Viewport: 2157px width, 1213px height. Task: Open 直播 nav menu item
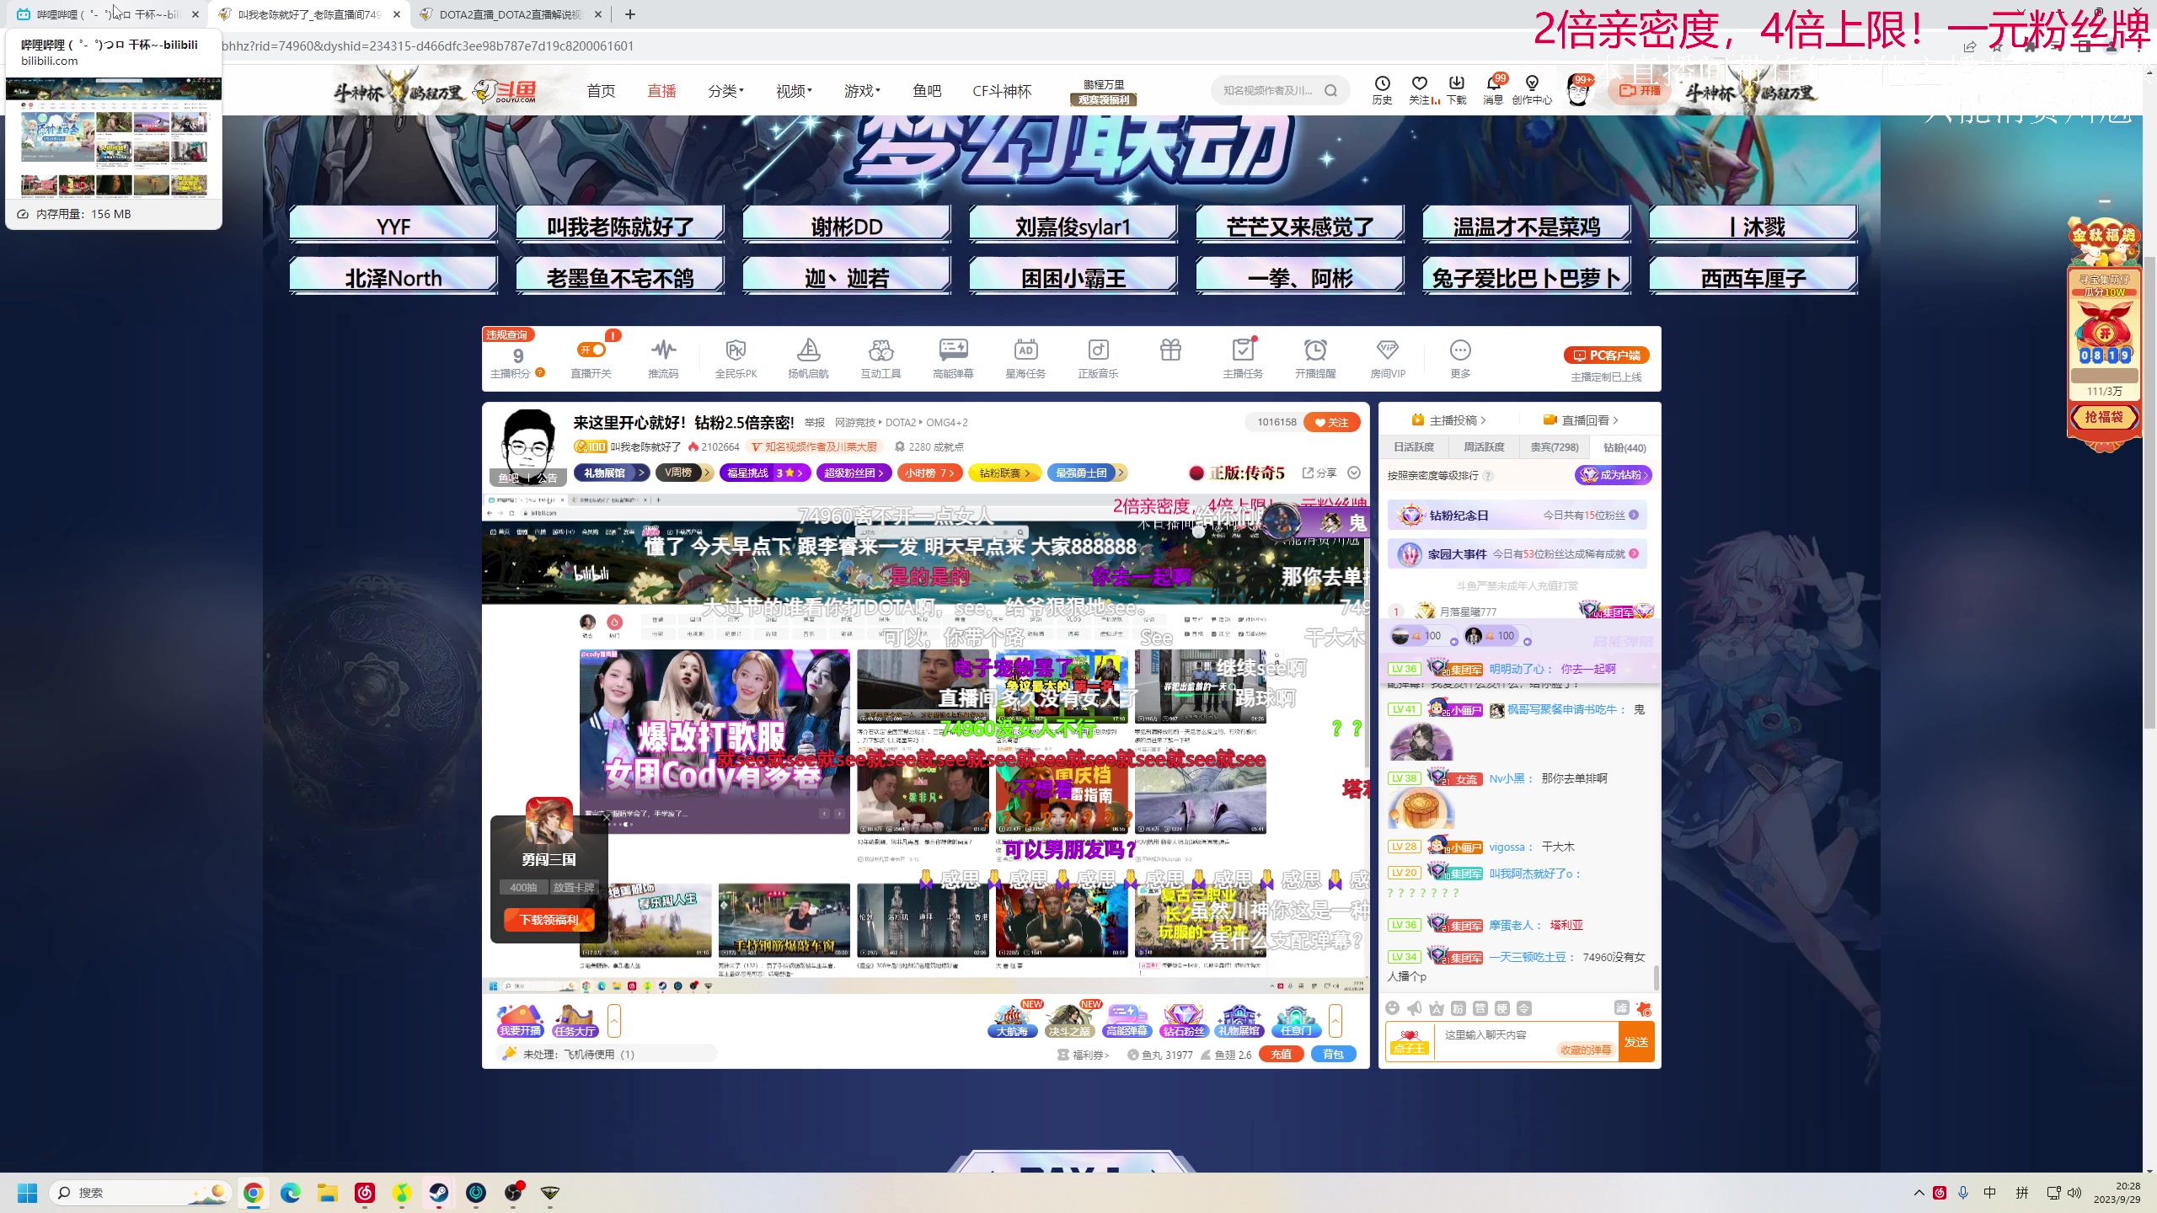pos(661,91)
